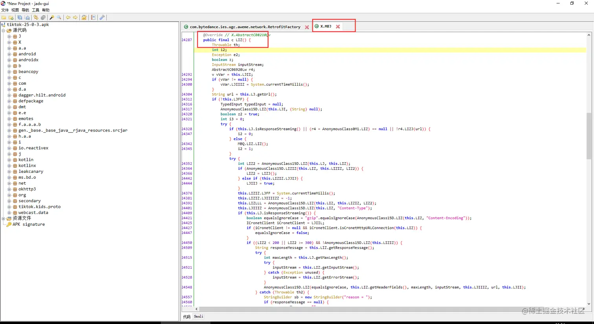594x324 pixels.
Task: Navigate forward with right arrow icon
Action: [75, 18]
